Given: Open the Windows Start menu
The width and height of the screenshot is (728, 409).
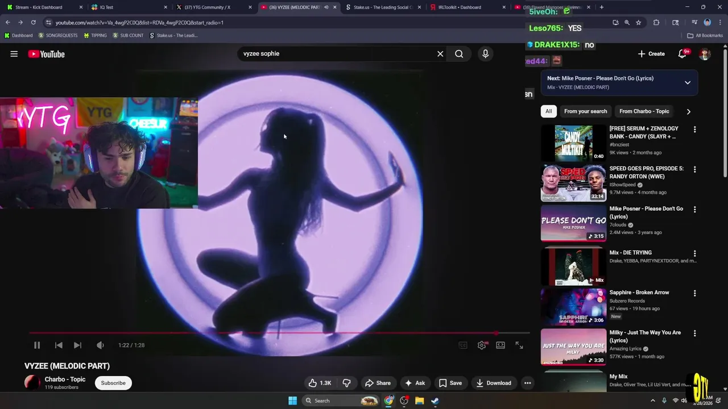Looking at the screenshot, I should click(x=292, y=400).
